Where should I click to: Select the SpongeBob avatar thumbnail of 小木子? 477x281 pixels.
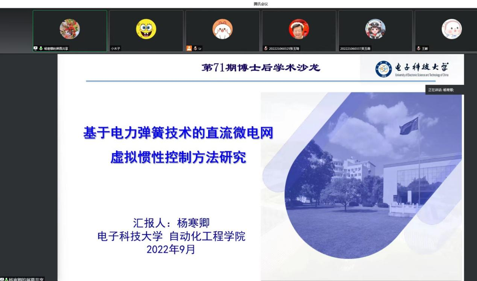click(146, 28)
